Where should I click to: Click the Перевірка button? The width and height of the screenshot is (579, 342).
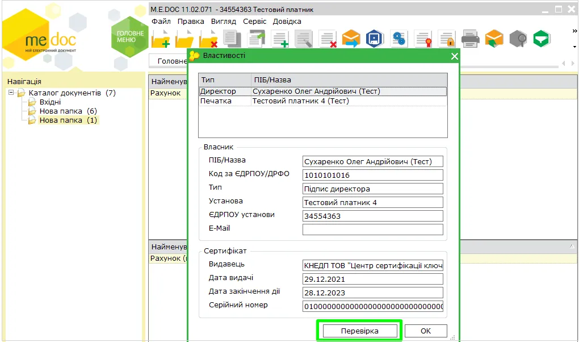tap(360, 331)
